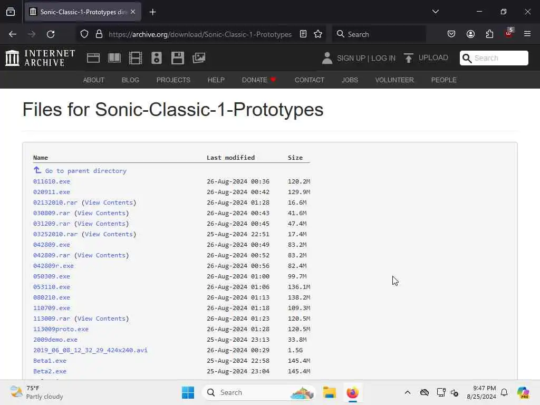
Task: Open the BLOG menu item
Action: pos(130,80)
